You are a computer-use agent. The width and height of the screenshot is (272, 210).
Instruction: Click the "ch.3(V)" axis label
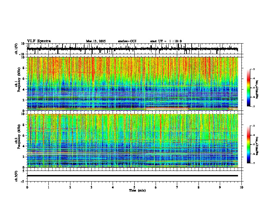coord(16,176)
